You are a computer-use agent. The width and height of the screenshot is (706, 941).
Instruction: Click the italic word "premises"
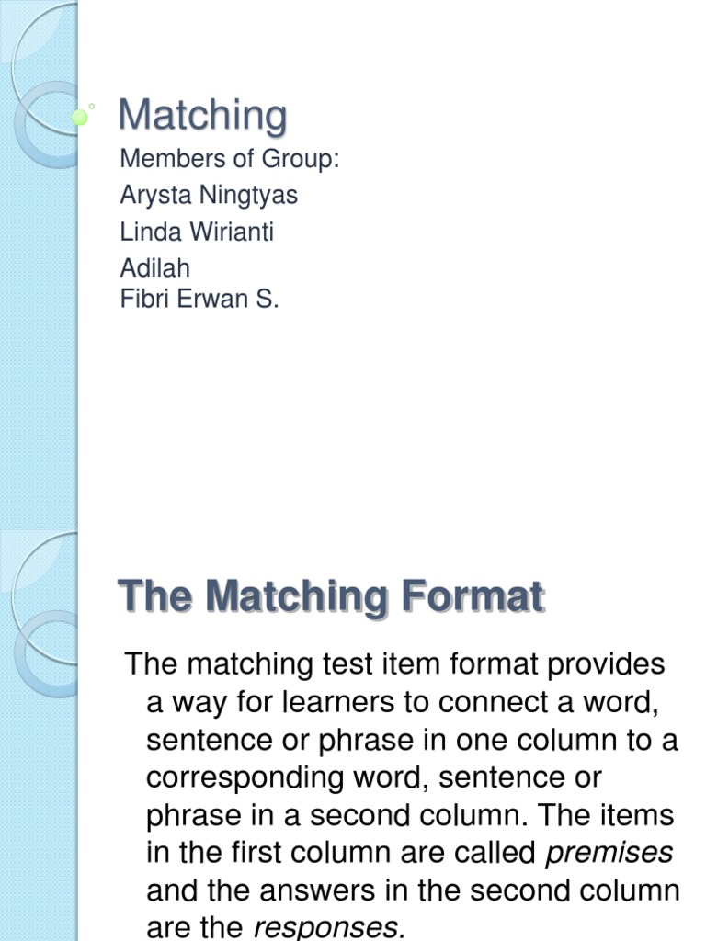[609, 853]
